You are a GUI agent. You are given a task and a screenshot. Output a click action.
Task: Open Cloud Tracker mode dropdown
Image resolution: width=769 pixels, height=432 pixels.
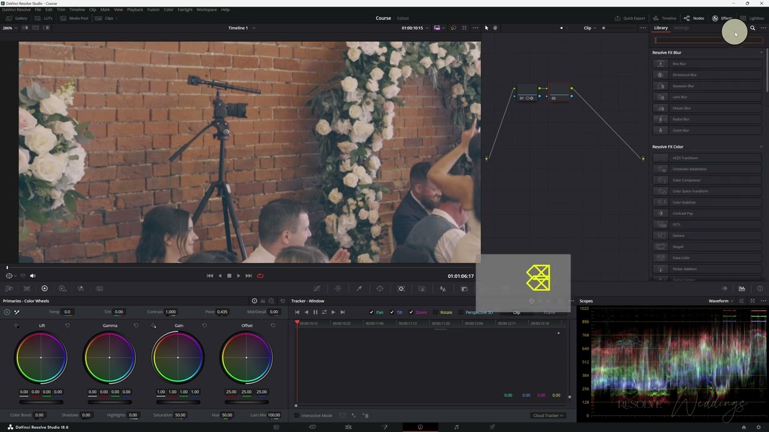pos(548,415)
